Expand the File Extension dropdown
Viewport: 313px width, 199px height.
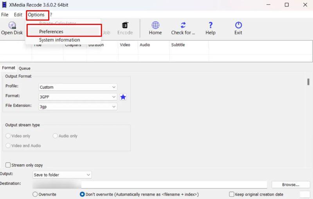[78, 106]
